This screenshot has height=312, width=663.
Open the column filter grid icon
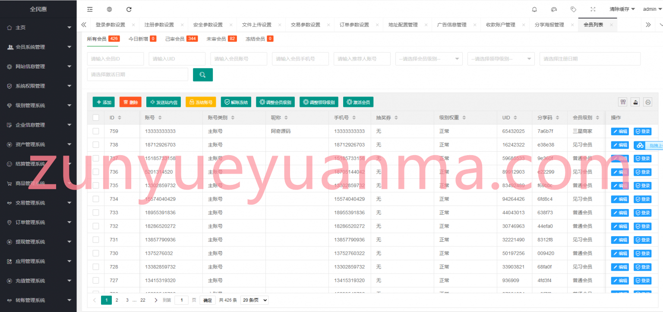[x=622, y=102]
